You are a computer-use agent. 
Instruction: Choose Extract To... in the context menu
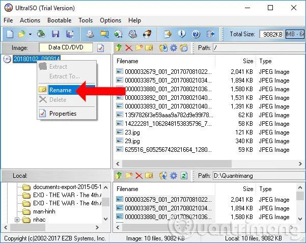coord(67,76)
